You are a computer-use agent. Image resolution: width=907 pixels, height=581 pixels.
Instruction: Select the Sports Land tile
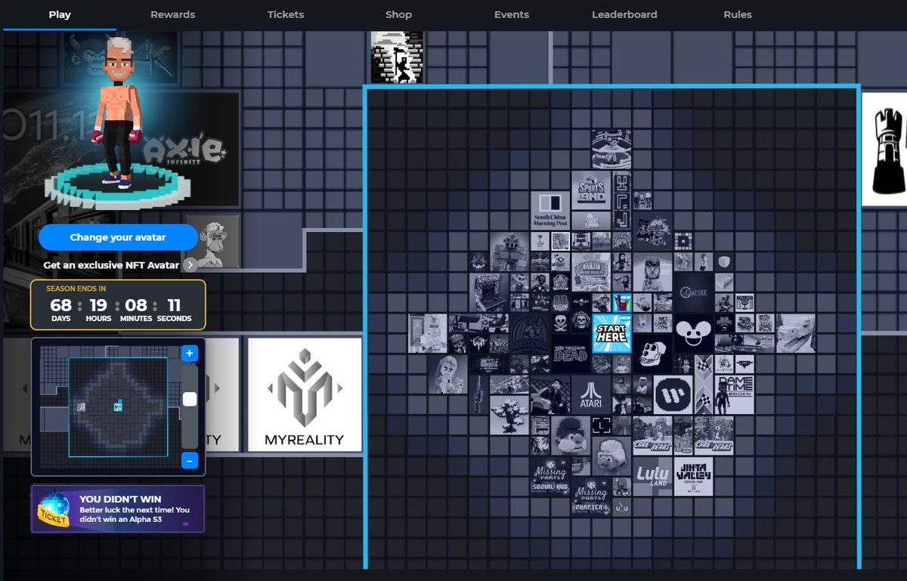(x=591, y=190)
